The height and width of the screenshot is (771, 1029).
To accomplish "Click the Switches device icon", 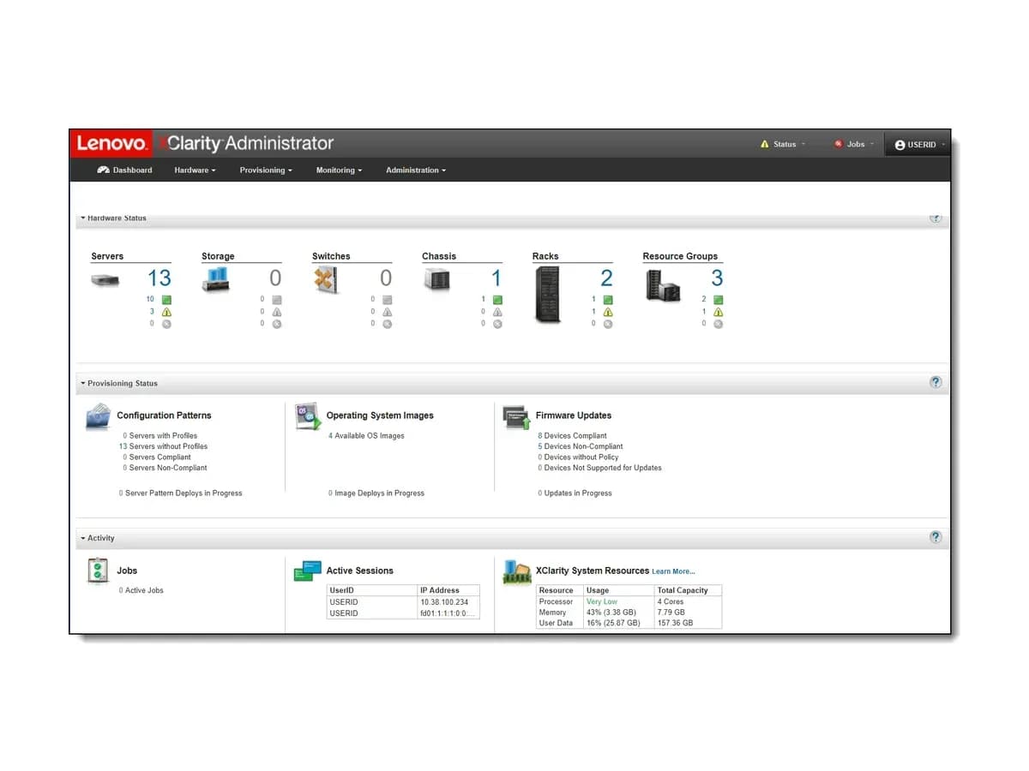I will 325,279.
